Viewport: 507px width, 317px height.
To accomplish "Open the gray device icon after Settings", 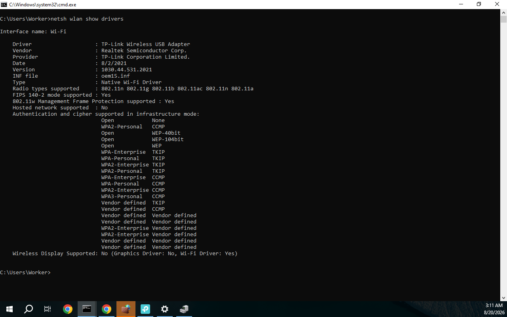I will click(x=184, y=309).
